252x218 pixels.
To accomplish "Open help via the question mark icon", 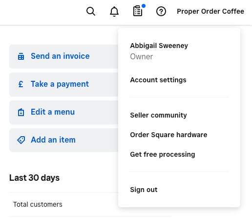I will tap(161, 11).
